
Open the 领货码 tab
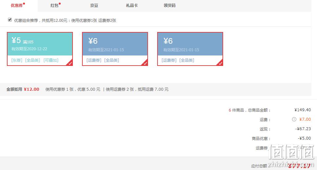(x=169, y=6)
